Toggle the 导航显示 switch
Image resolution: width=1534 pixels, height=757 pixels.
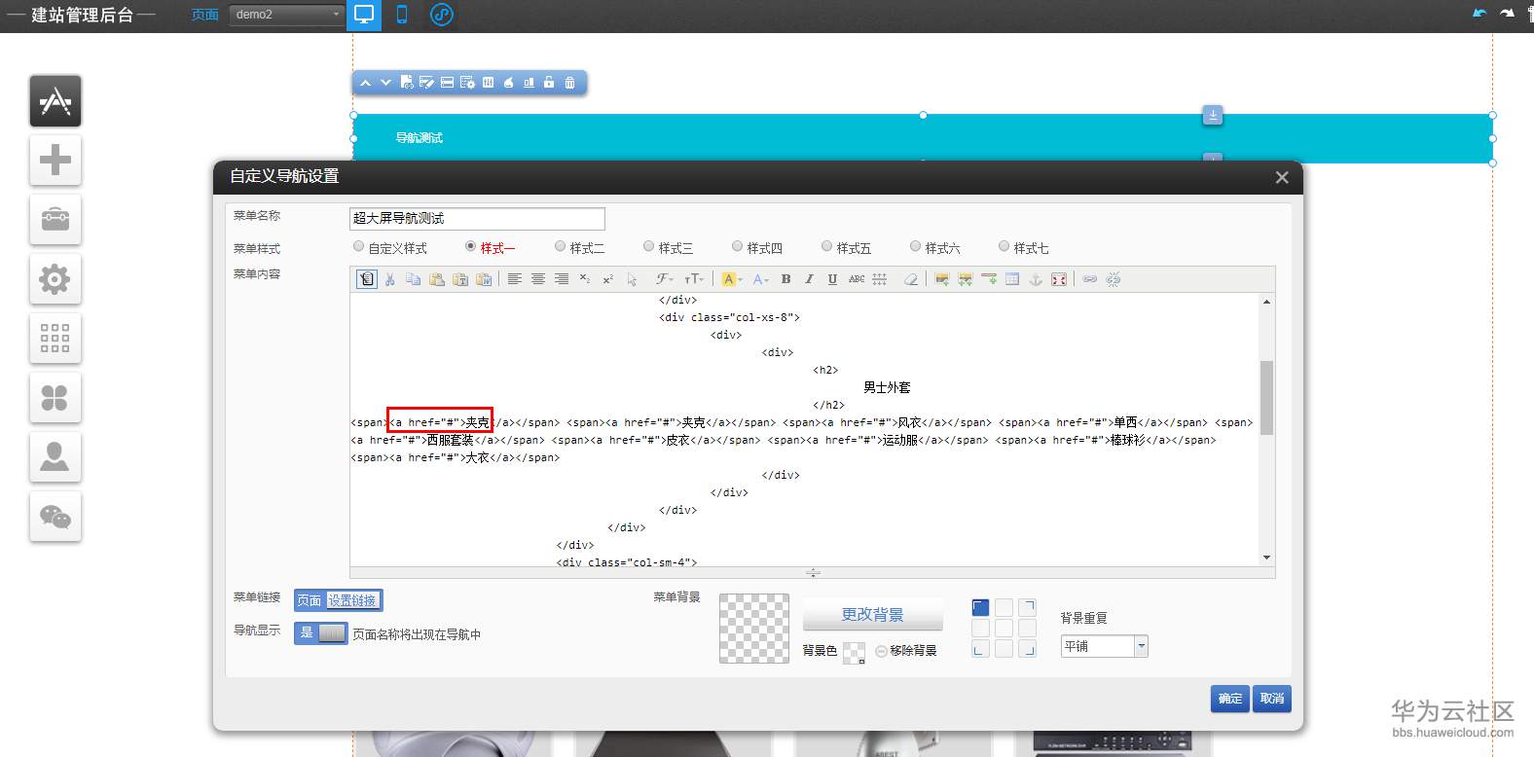coord(320,633)
